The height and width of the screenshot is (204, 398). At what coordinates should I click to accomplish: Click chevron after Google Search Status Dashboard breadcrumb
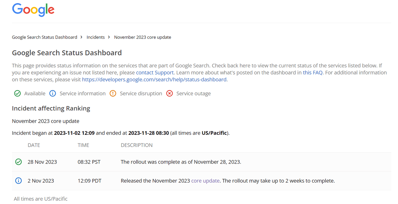[81, 37]
